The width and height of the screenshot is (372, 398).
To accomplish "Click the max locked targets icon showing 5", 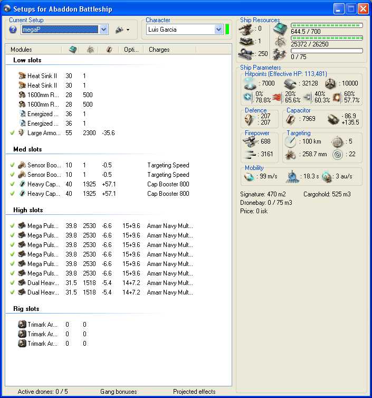I will (x=338, y=141).
